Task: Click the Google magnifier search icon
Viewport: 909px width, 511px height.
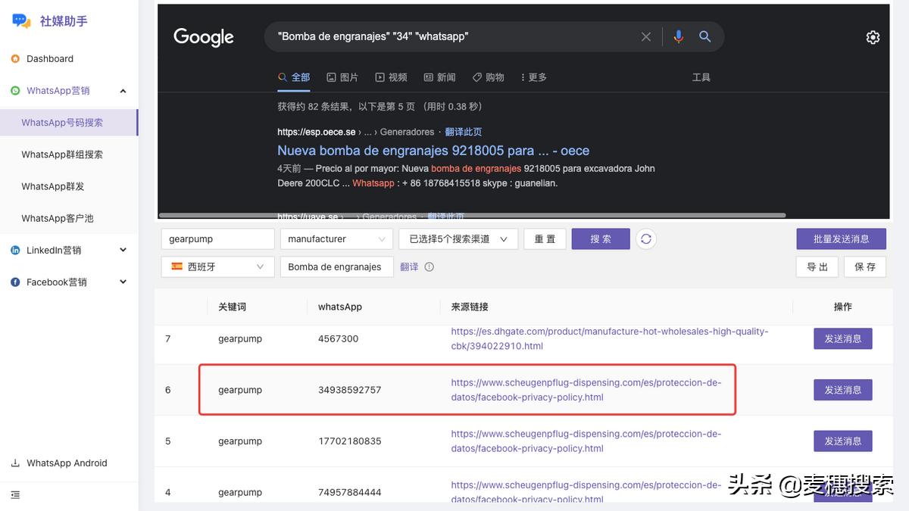Action: [x=704, y=36]
